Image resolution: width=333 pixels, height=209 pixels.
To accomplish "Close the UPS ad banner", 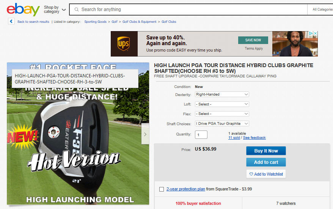I will click(316, 33).
